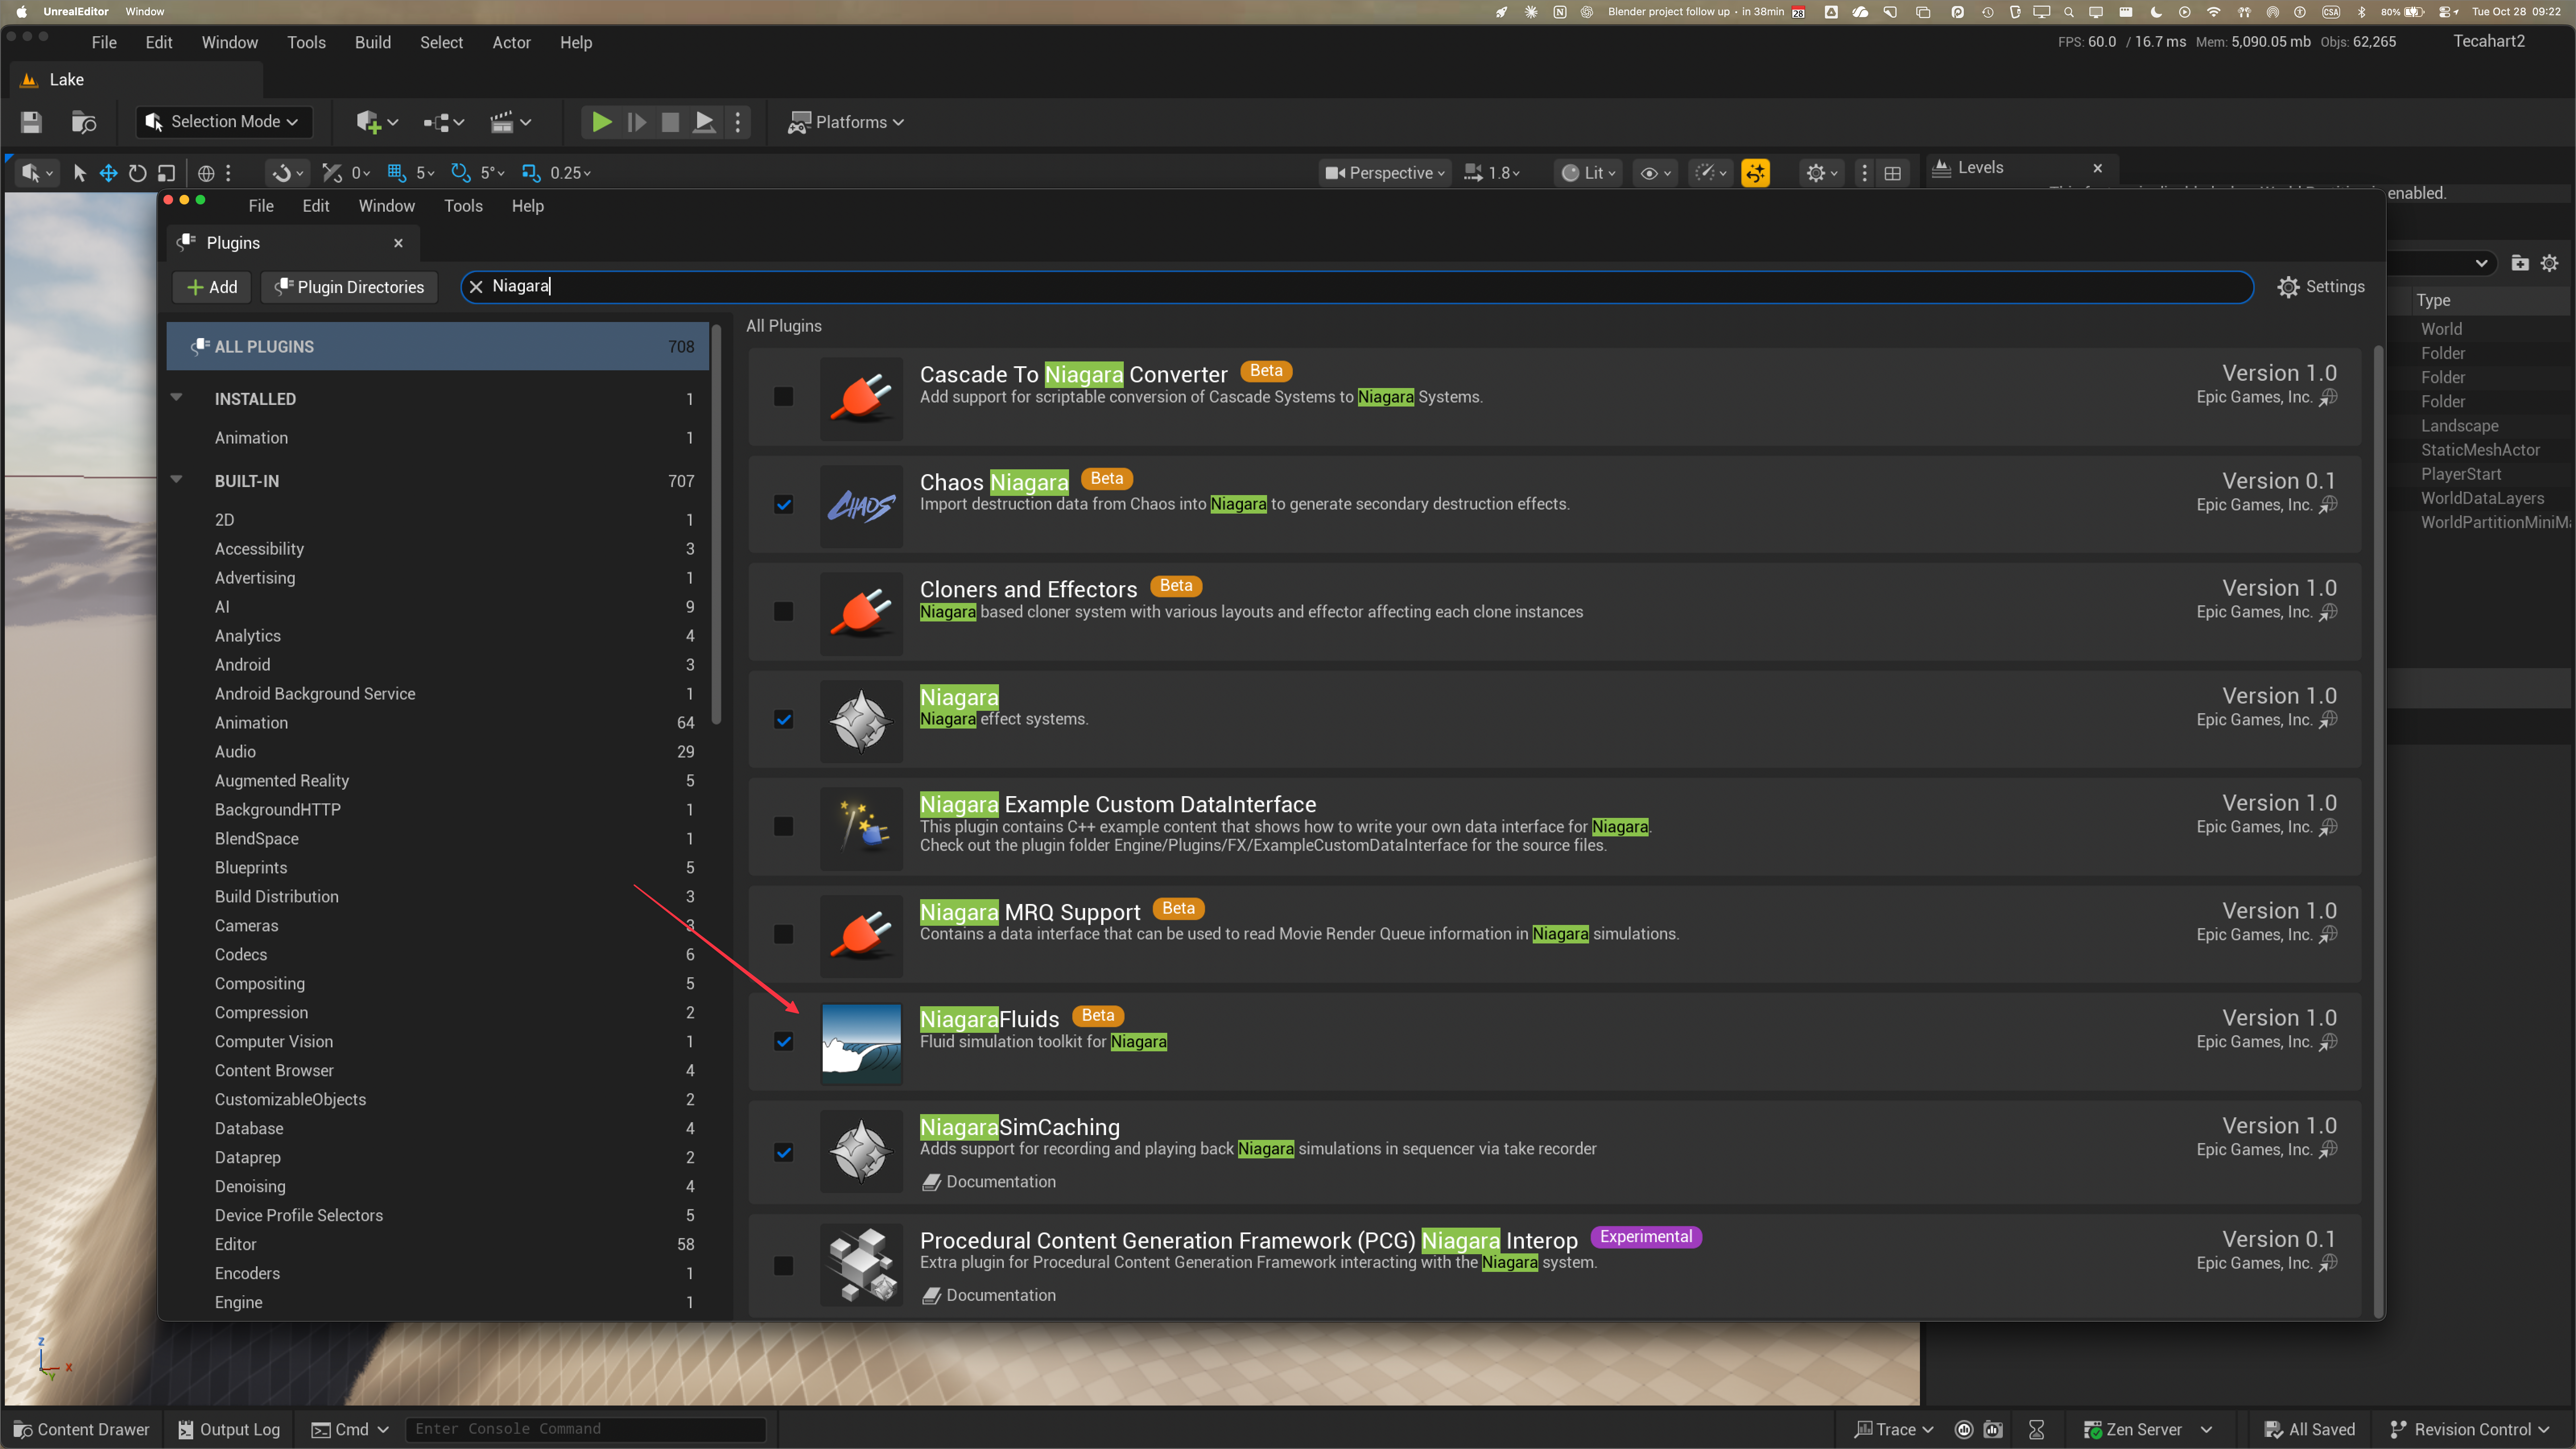The width and height of the screenshot is (2576, 1449).
Task: Click the viewport layout grid icon
Action: 1892,173
